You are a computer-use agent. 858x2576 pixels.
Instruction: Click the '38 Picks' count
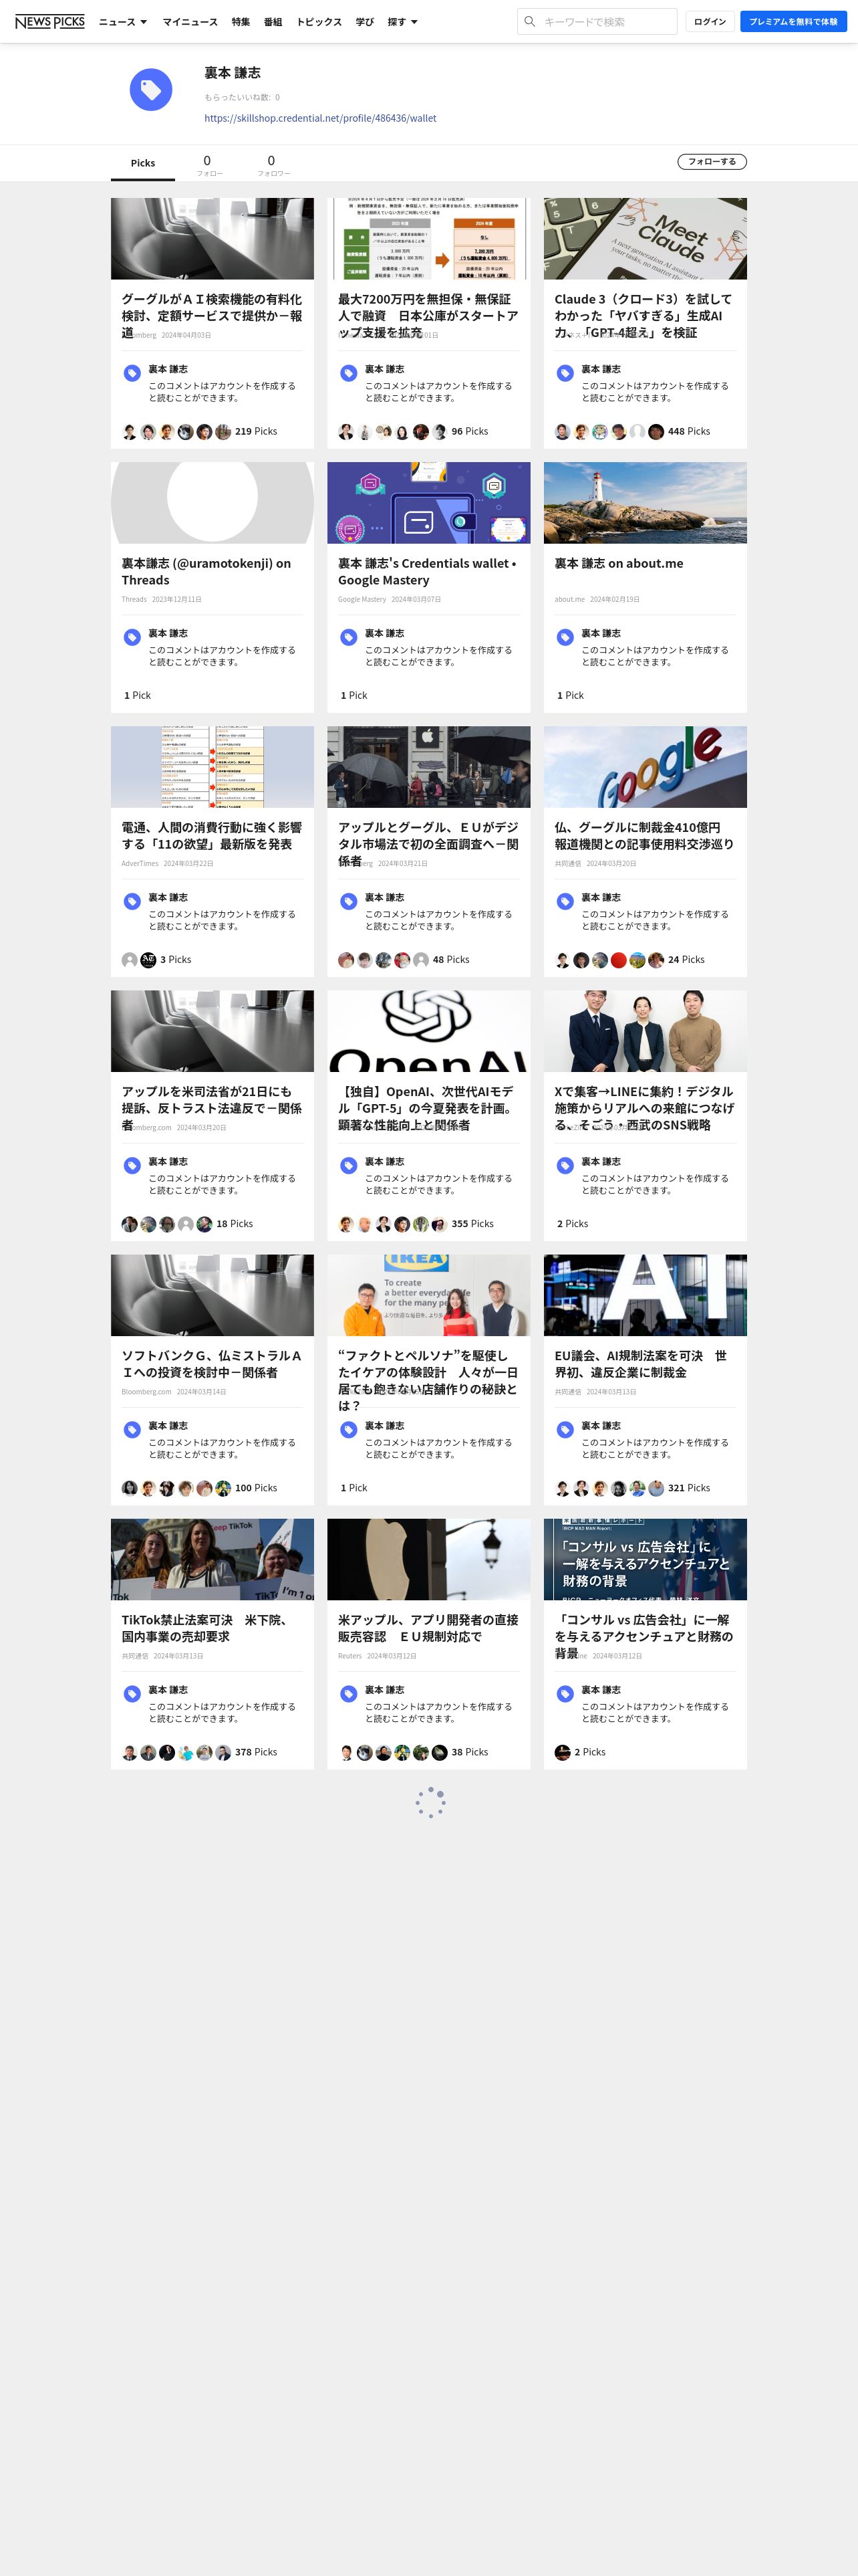(x=470, y=1752)
